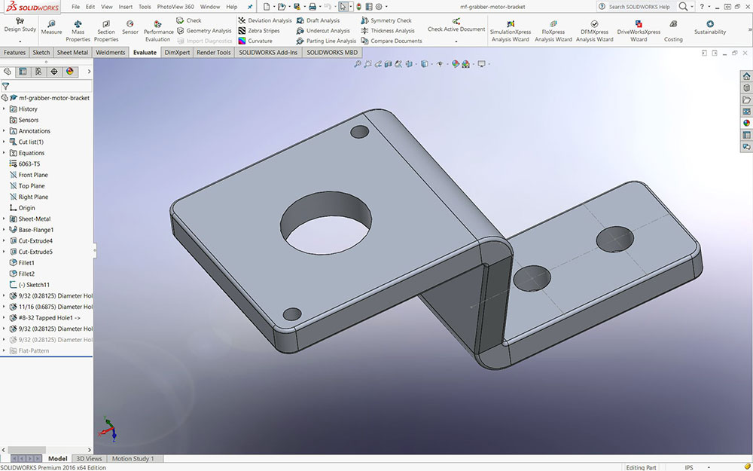Switch to the Sheet Metal tab
Screen dimensions: 753x471
pyautogui.click(x=72, y=53)
